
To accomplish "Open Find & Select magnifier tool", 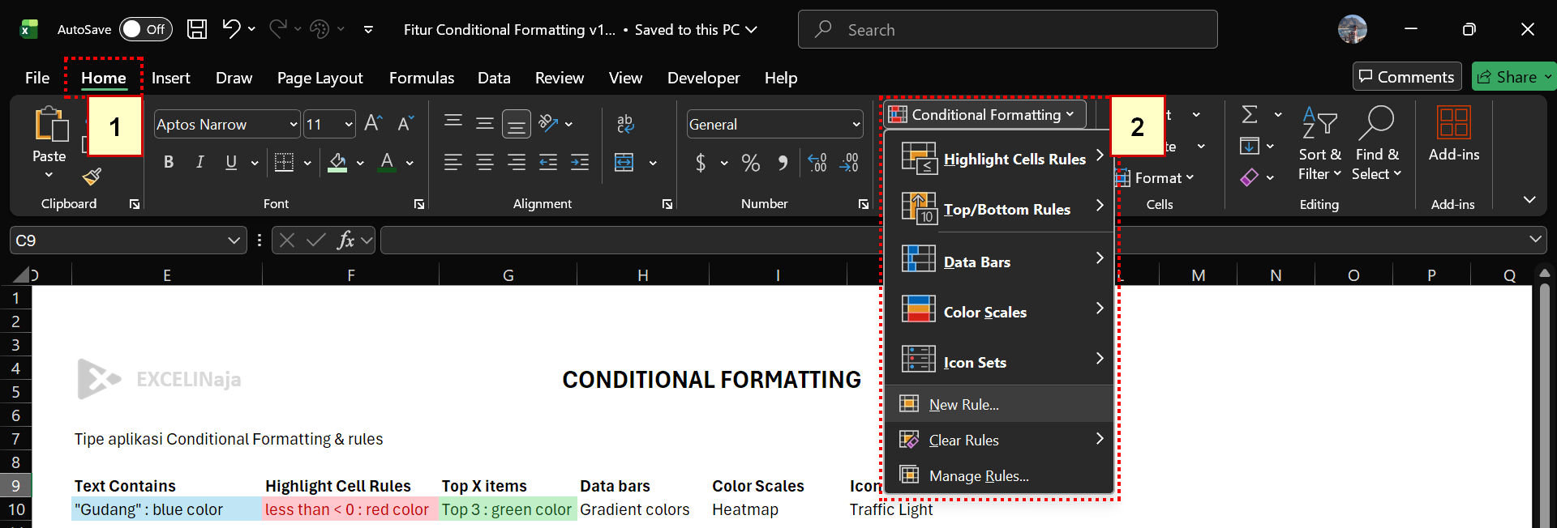I will (1377, 144).
